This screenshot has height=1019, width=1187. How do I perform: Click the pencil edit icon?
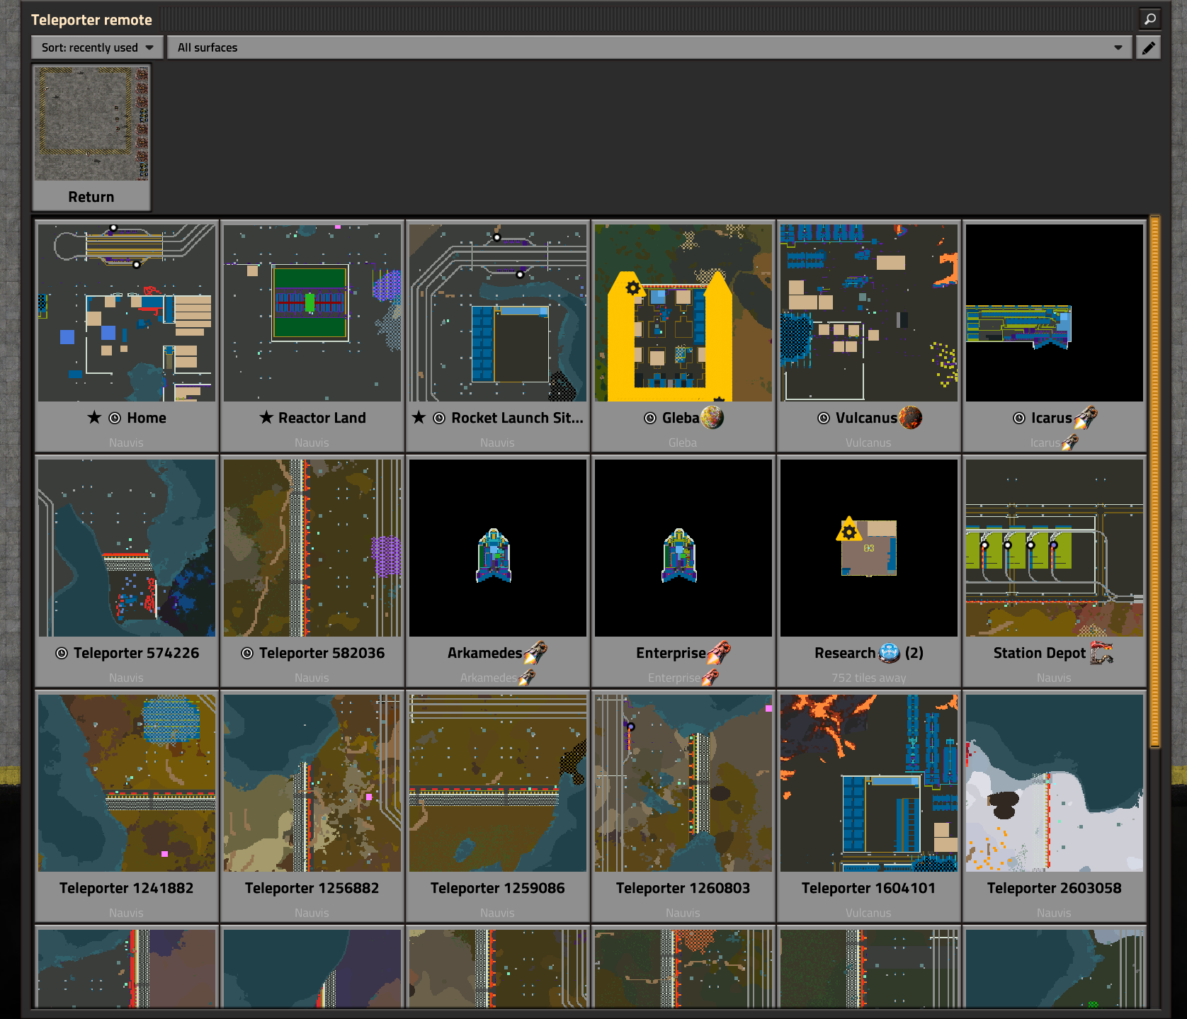point(1148,47)
